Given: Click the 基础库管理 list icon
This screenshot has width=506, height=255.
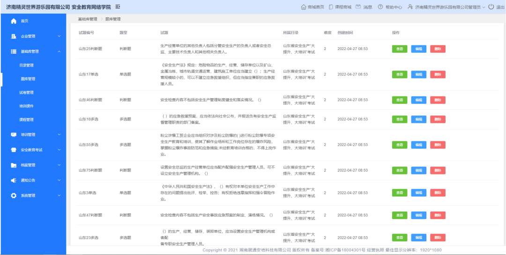Looking at the screenshot, I should pyautogui.click(x=14, y=51).
